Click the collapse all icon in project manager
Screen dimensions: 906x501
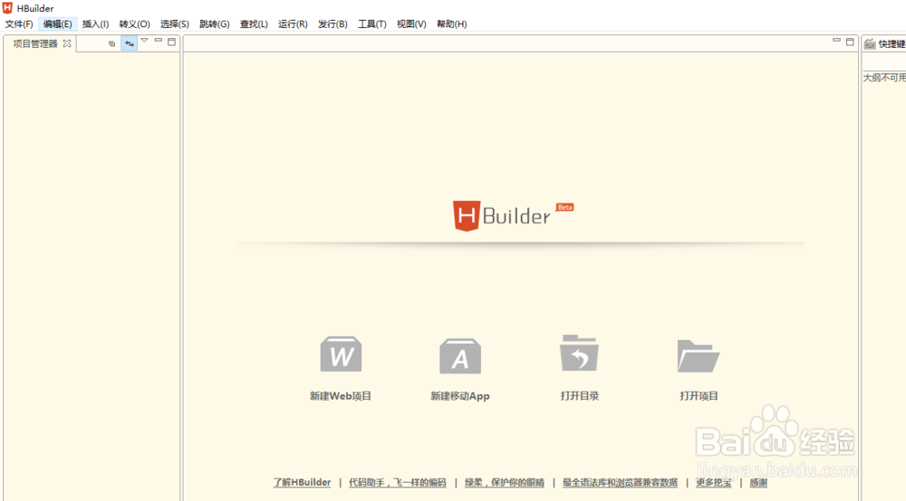point(112,43)
